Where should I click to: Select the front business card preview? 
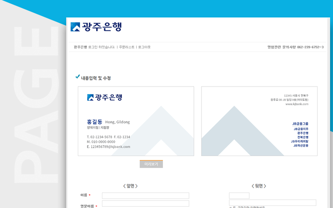[136, 121]
